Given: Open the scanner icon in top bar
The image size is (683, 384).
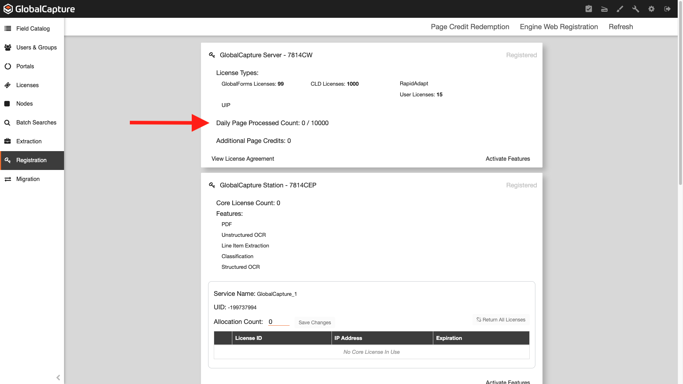Looking at the screenshot, I should coord(604,9).
